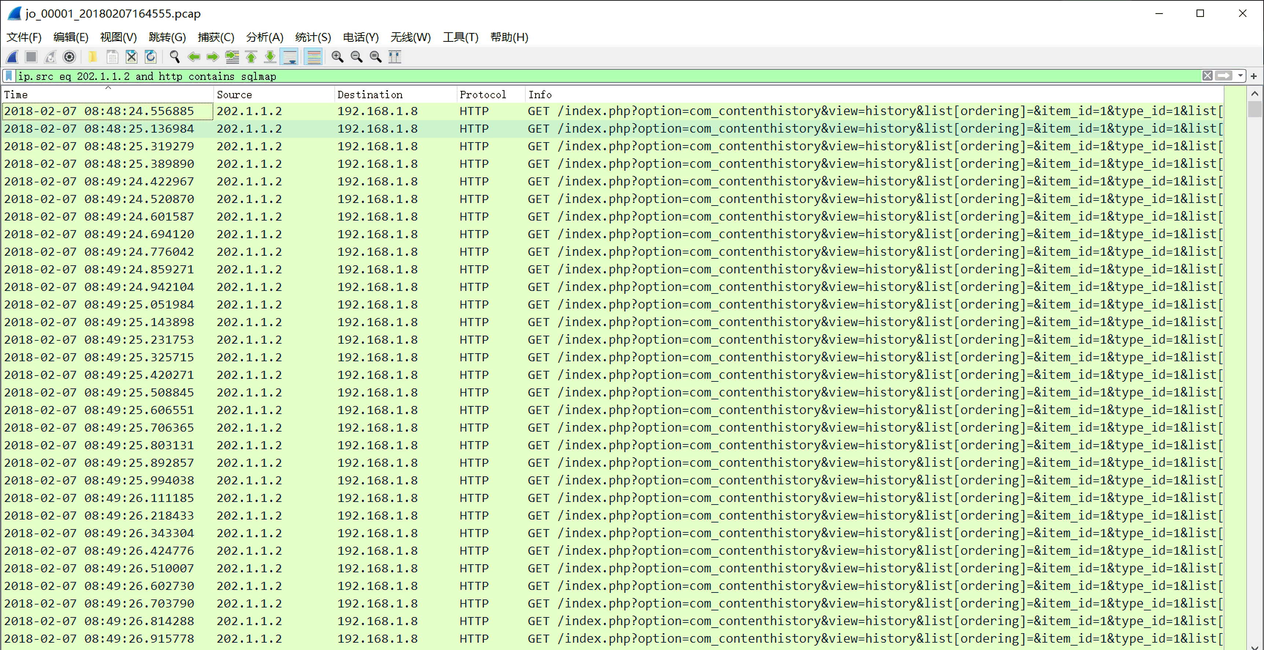
Task: Zoom in on packet list text
Action: [x=338, y=57]
